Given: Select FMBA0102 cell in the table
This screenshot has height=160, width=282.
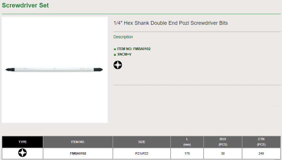Looking at the screenshot, I should tap(78, 153).
